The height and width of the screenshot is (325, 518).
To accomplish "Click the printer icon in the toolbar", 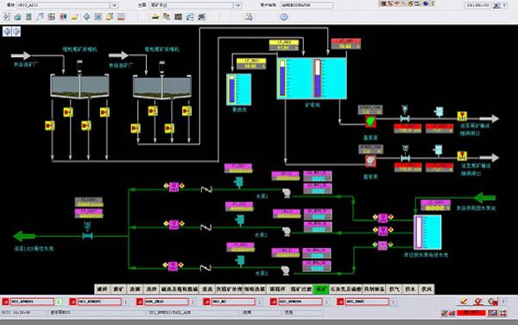I will [249, 17].
